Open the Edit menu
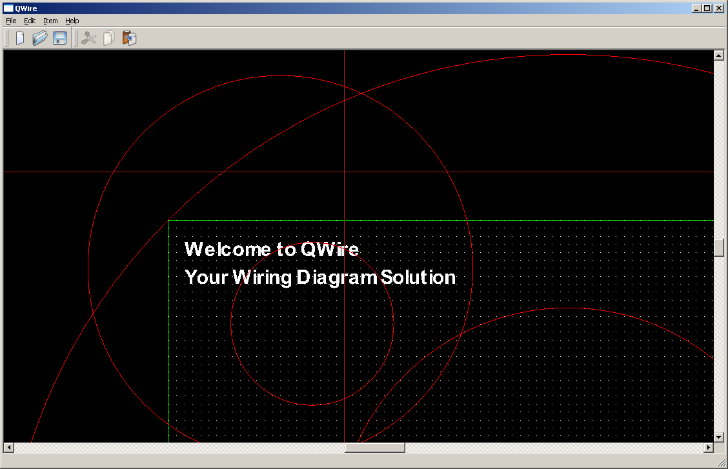 point(30,21)
